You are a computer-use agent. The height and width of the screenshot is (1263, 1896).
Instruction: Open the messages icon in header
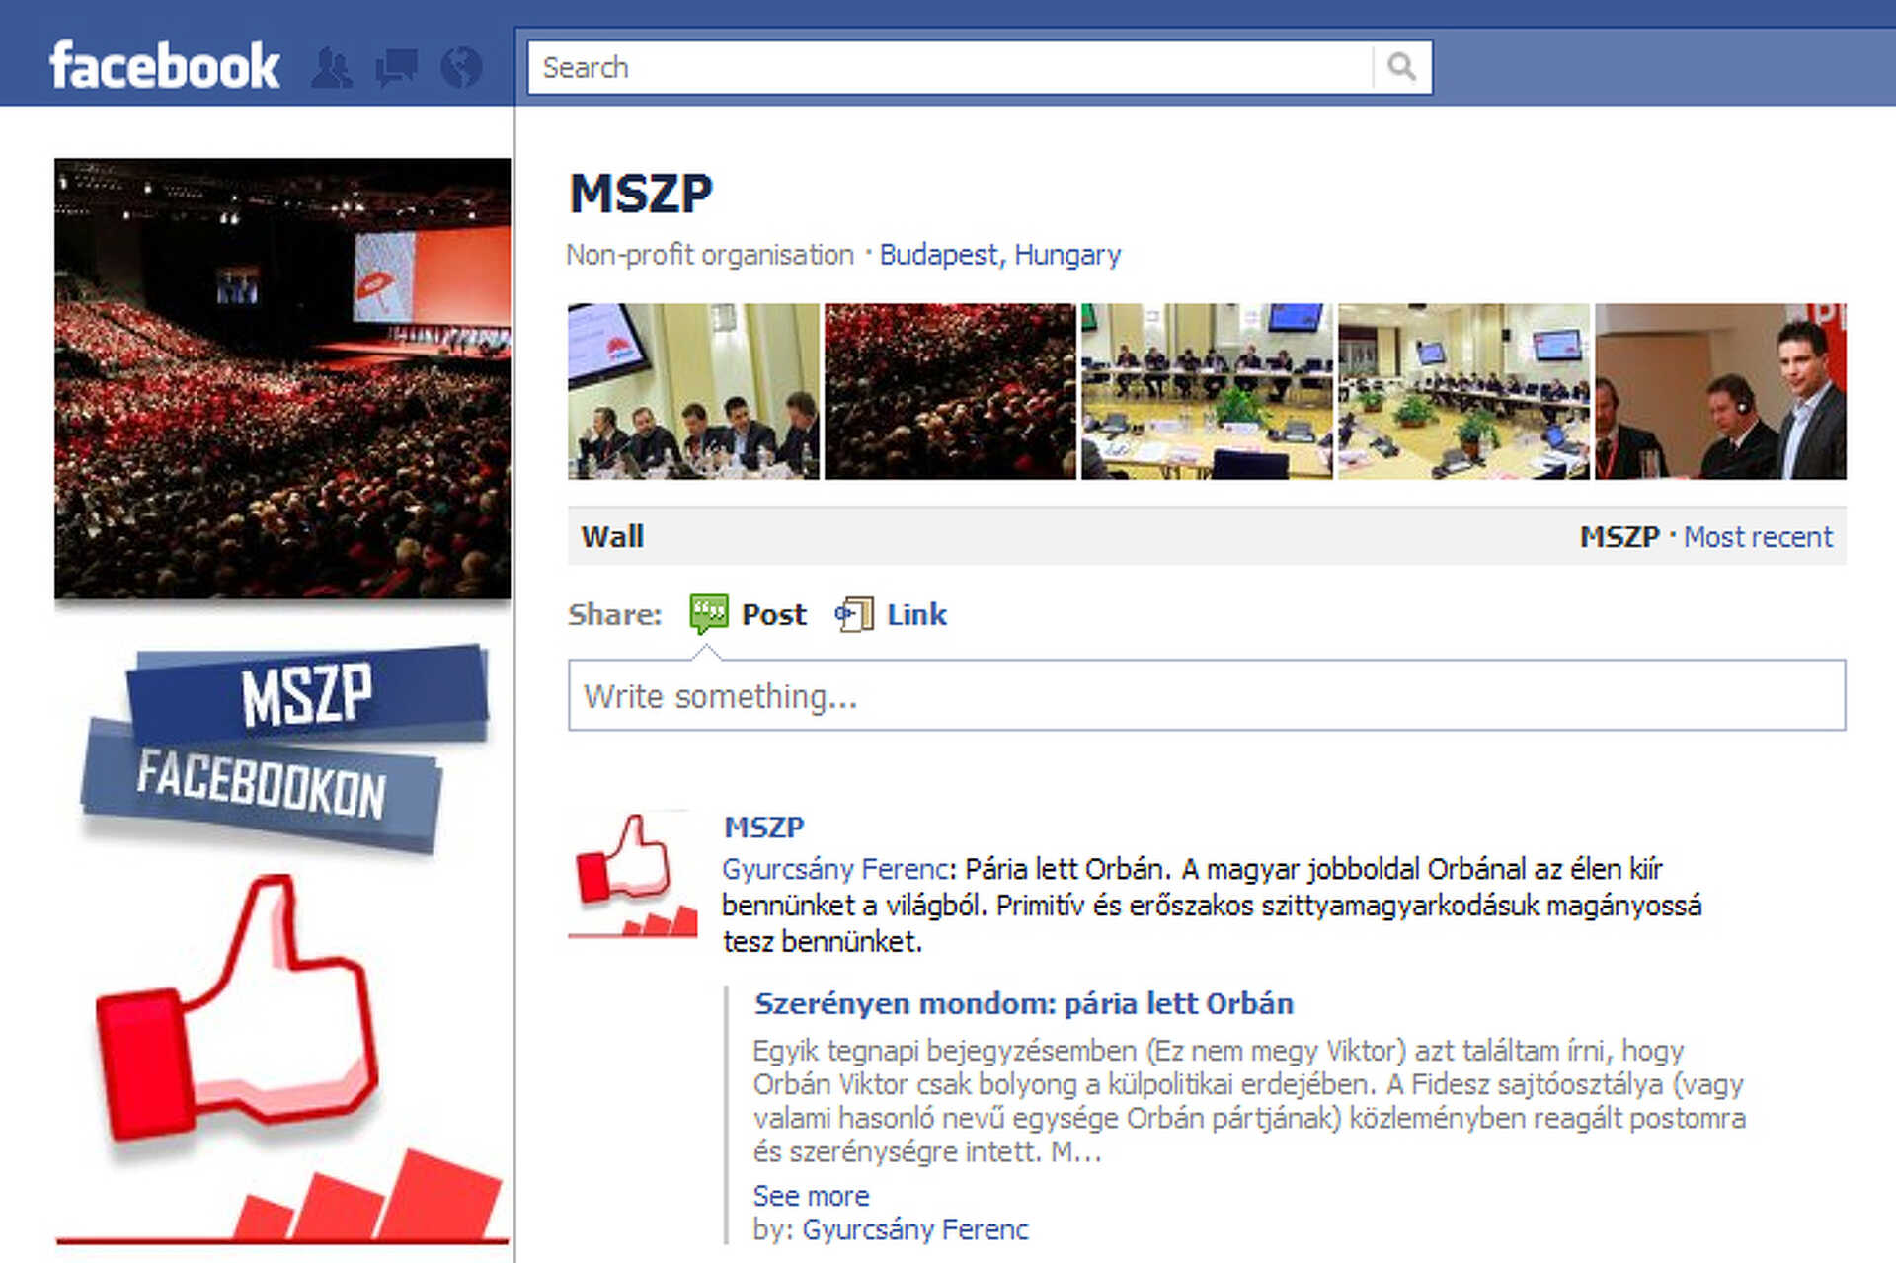tap(397, 67)
